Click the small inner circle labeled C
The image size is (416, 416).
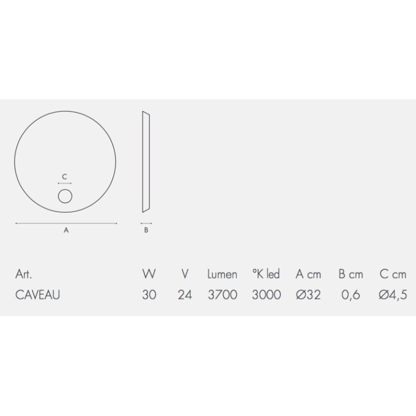[x=65, y=197]
